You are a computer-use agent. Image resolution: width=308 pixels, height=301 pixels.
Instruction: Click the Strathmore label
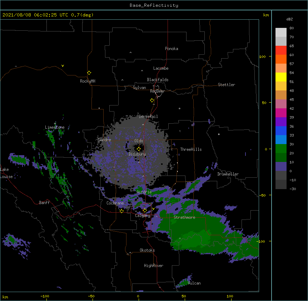point(184,217)
